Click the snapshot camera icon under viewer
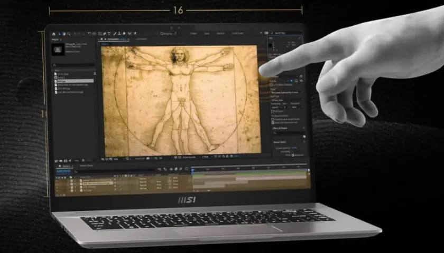Viewport: 444px width, 253px height. (x=148, y=159)
